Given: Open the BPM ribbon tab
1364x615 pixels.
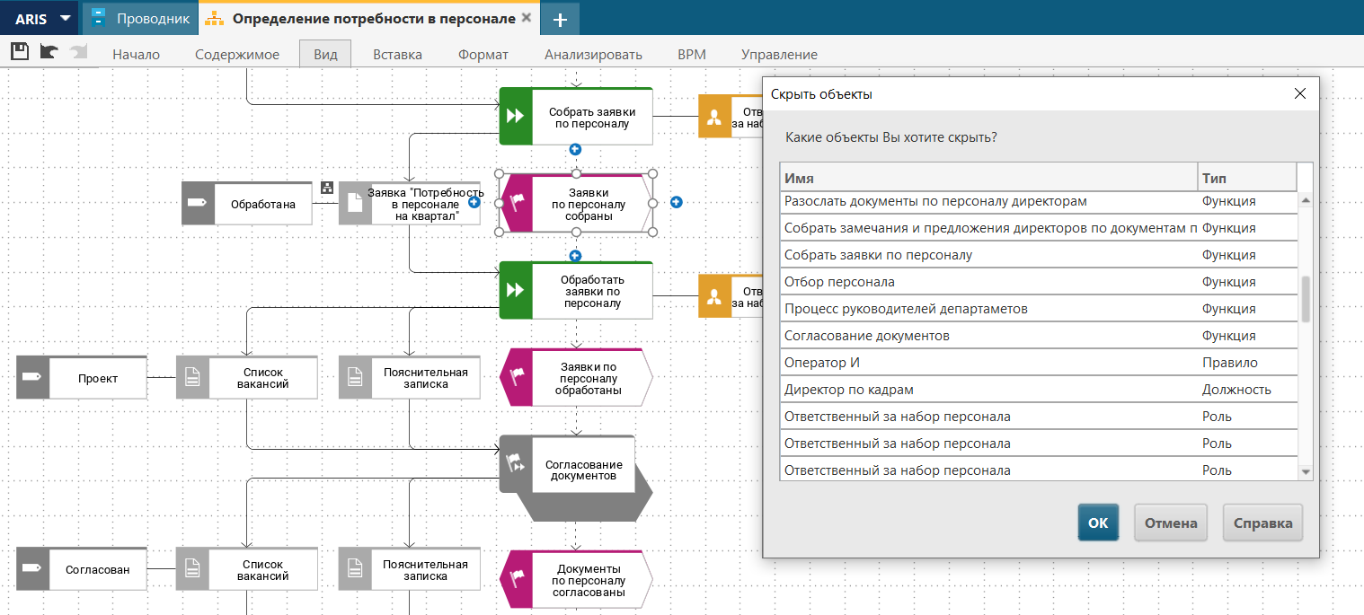Looking at the screenshot, I should pos(692,55).
